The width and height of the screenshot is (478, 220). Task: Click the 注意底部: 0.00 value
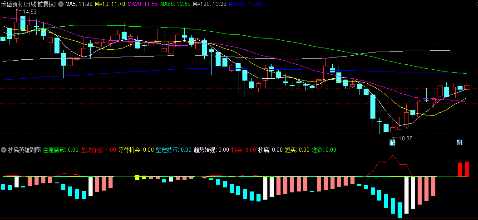pyautogui.click(x=61, y=150)
